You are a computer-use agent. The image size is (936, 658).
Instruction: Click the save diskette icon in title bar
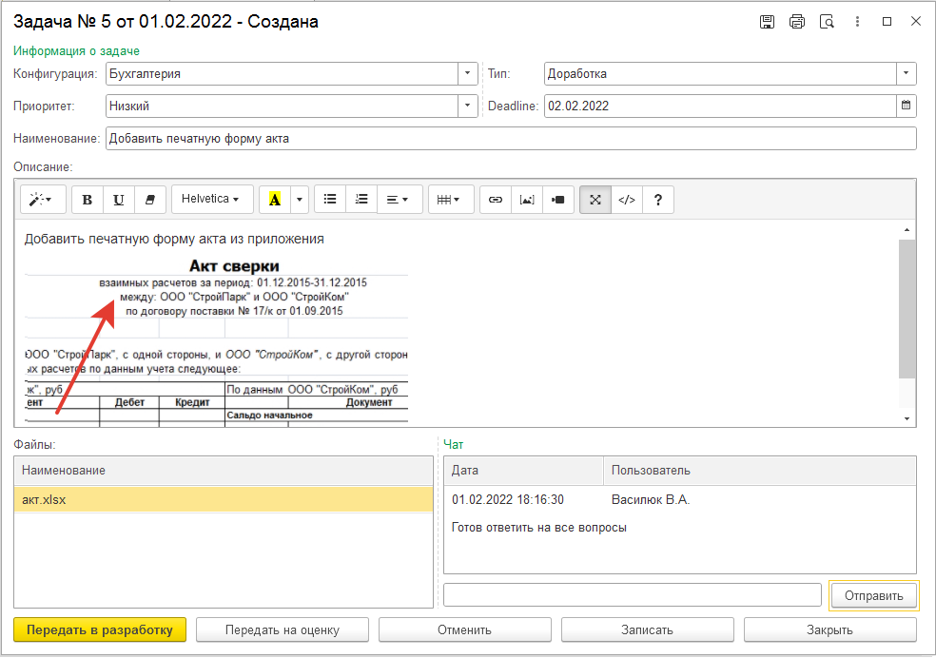pos(767,22)
